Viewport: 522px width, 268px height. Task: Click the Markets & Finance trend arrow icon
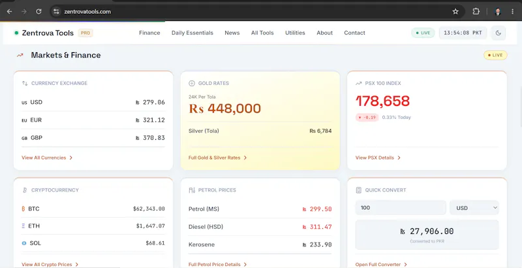tap(20, 55)
